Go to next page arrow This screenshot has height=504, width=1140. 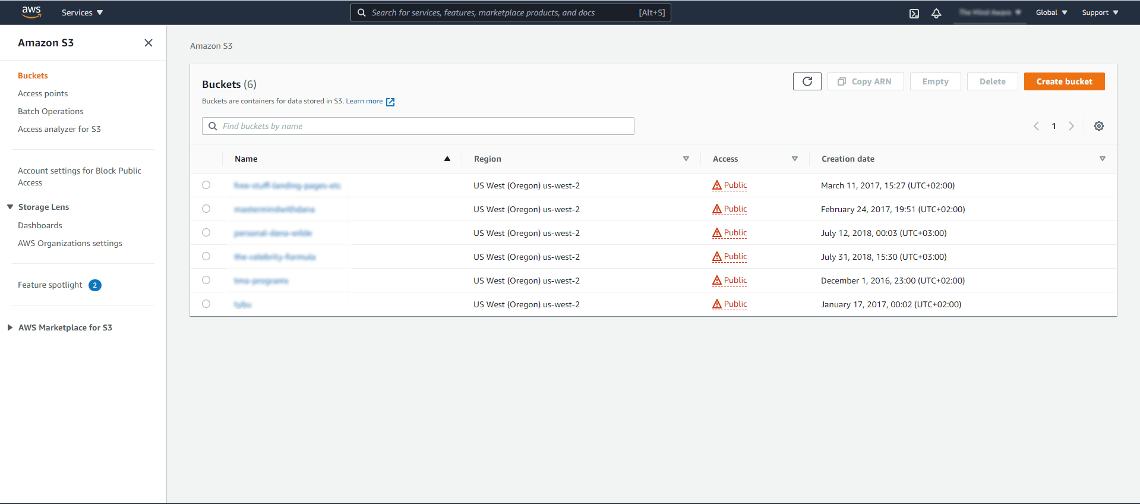coord(1072,126)
